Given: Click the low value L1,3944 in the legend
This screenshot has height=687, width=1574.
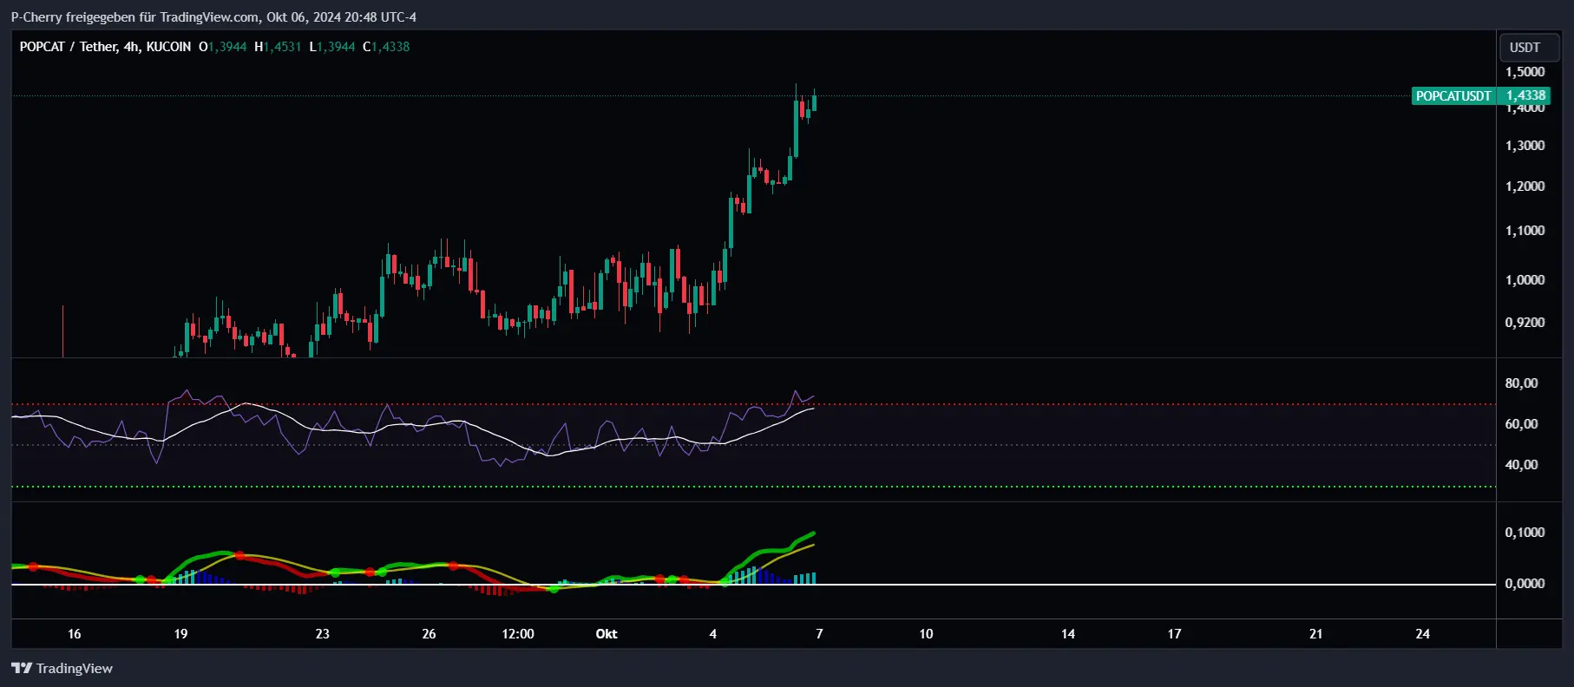Looking at the screenshot, I should point(332,47).
